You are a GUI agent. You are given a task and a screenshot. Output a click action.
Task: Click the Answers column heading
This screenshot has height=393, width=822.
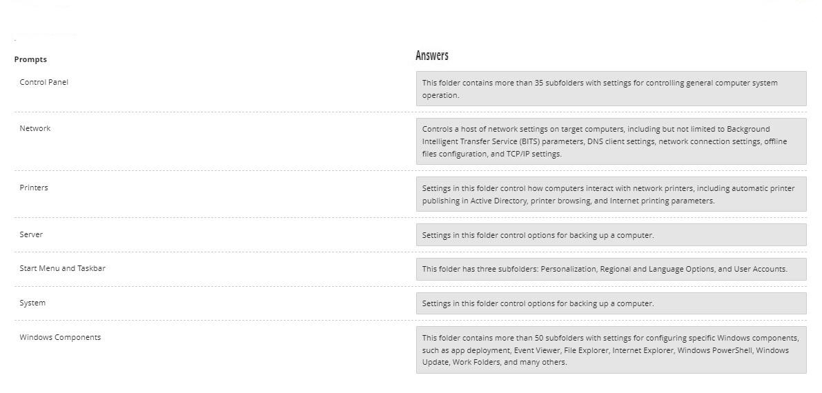[x=432, y=56]
